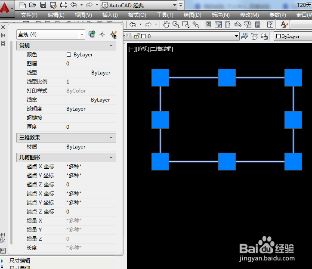
Task: Select the 尺寸编辑 item
Action: (x=20, y=261)
